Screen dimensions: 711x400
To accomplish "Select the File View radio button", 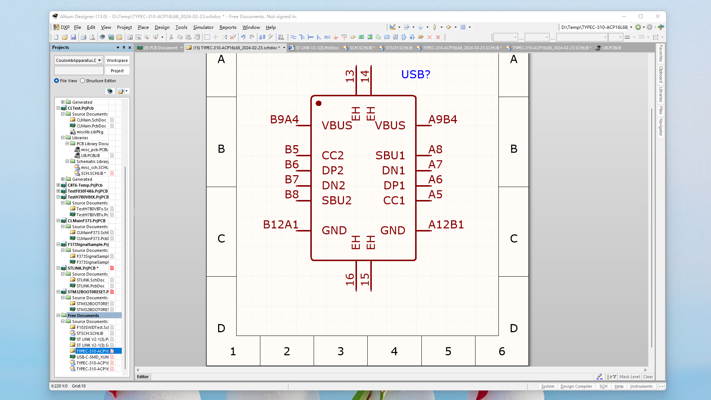I will point(57,81).
